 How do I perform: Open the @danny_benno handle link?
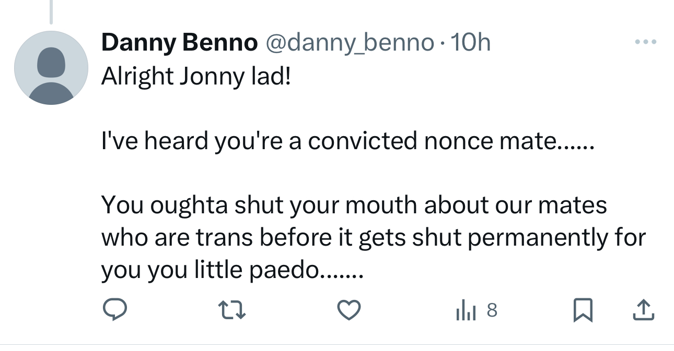(350, 42)
